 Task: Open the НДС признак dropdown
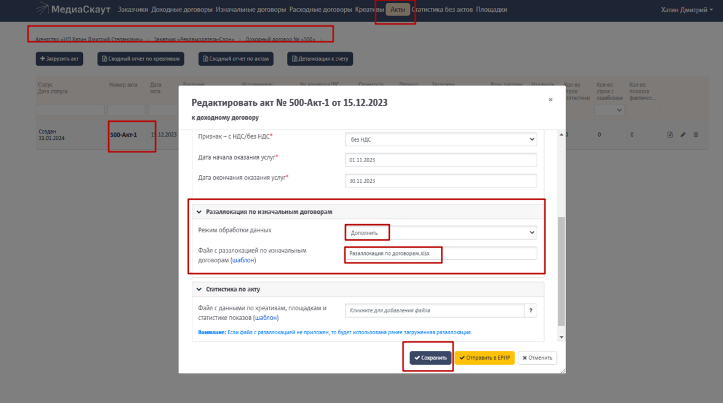tap(441, 139)
